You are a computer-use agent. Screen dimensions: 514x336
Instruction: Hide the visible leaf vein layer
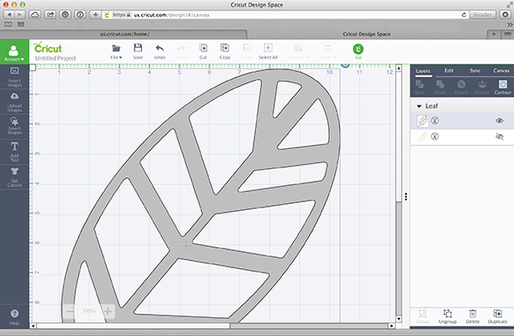499,121
